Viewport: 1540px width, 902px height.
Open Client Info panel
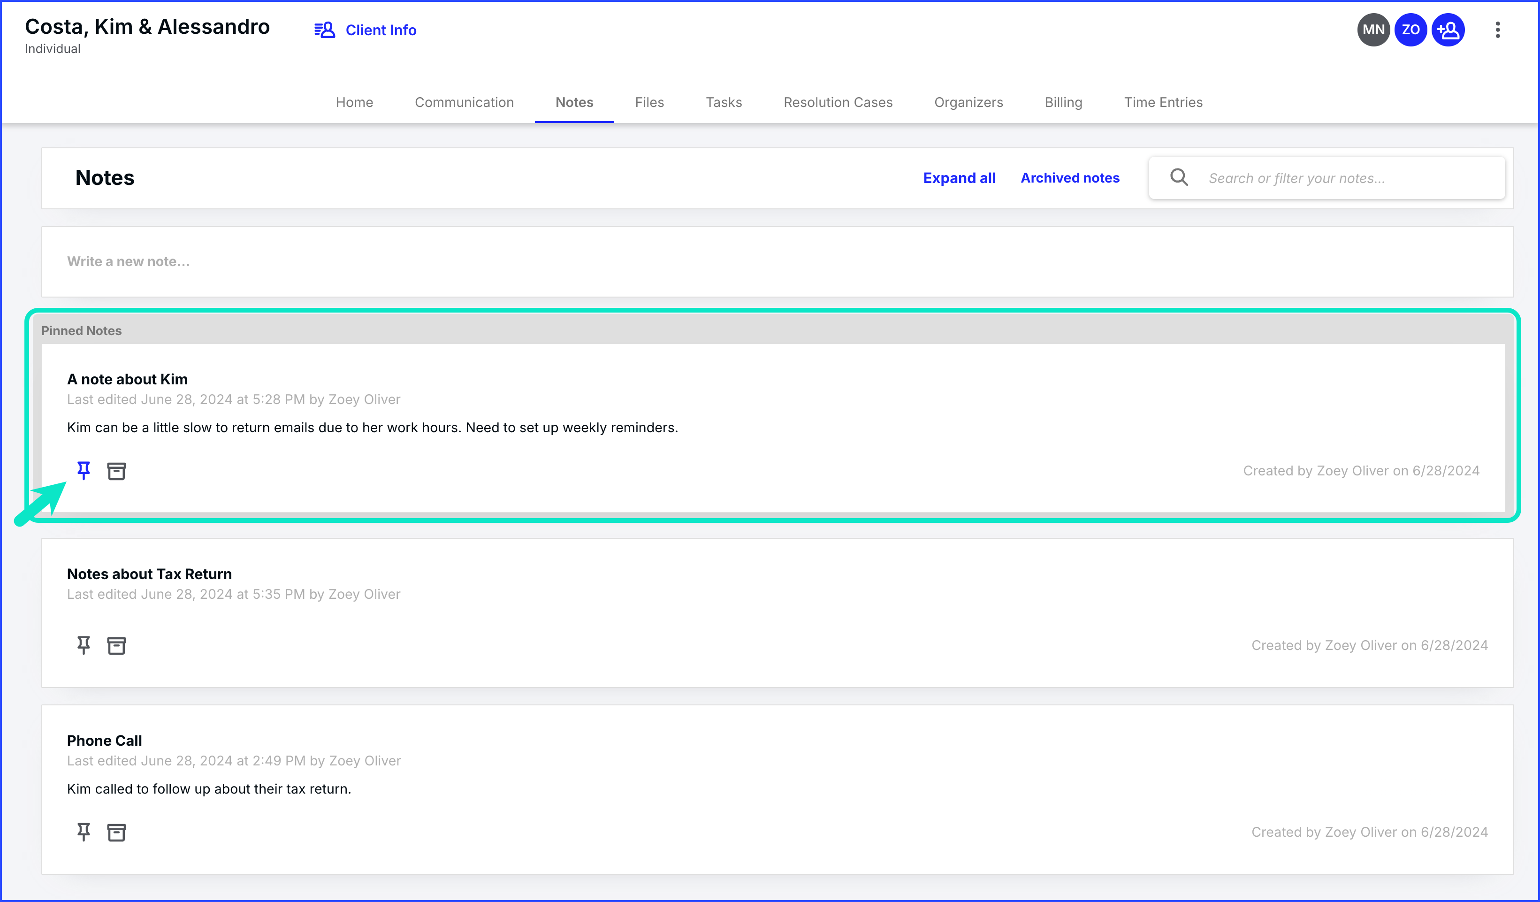pos(366,30)
